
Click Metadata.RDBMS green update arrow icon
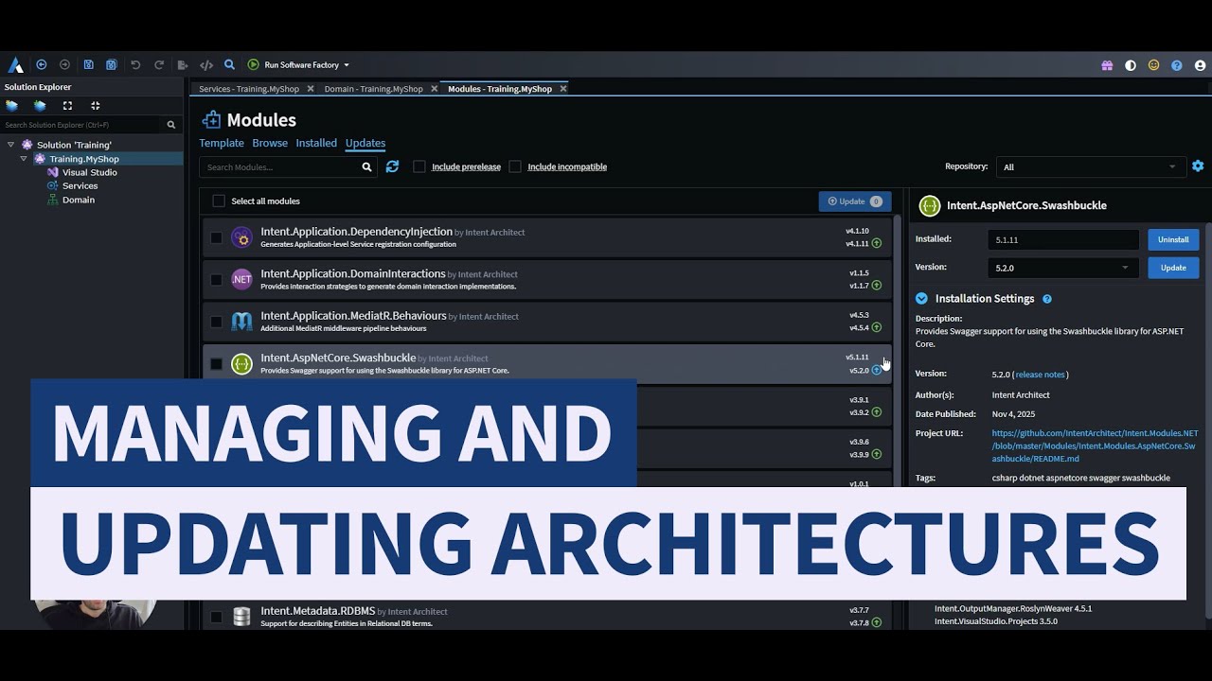[877, 622]
